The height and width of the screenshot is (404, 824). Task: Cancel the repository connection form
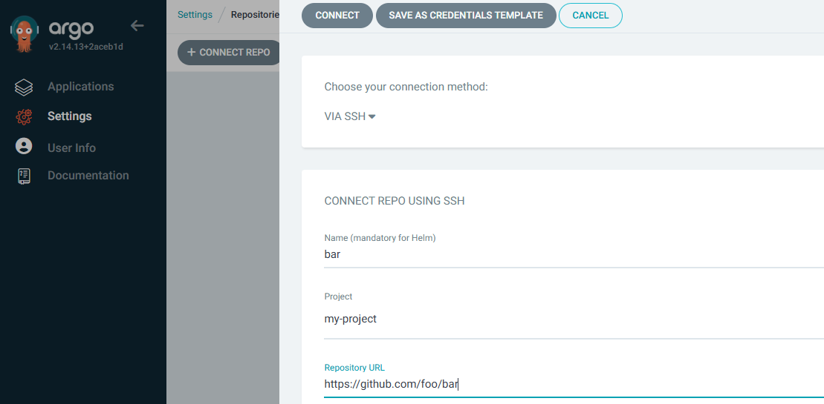tap(591, 15)
